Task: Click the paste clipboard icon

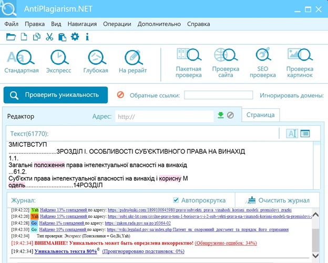Action: (62, 37)
